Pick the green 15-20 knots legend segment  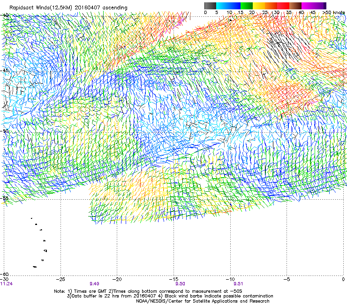pos(247,6)
